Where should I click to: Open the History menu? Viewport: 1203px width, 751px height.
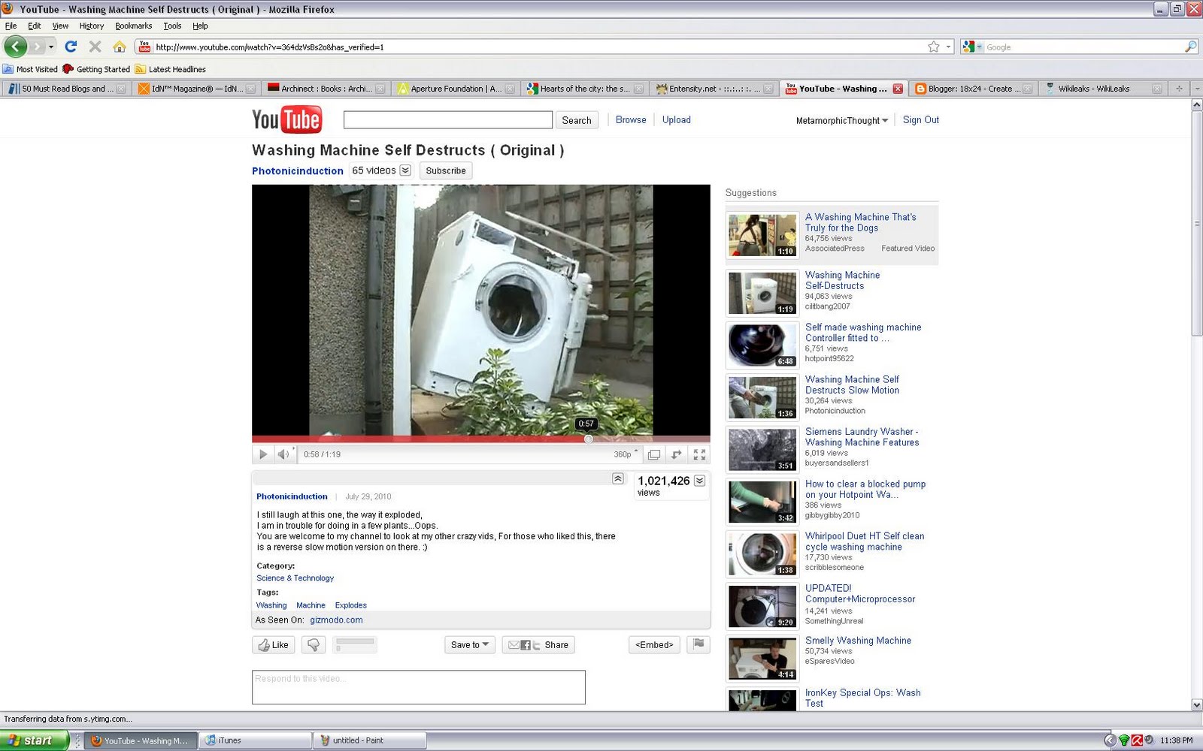[x=92, y=26]
